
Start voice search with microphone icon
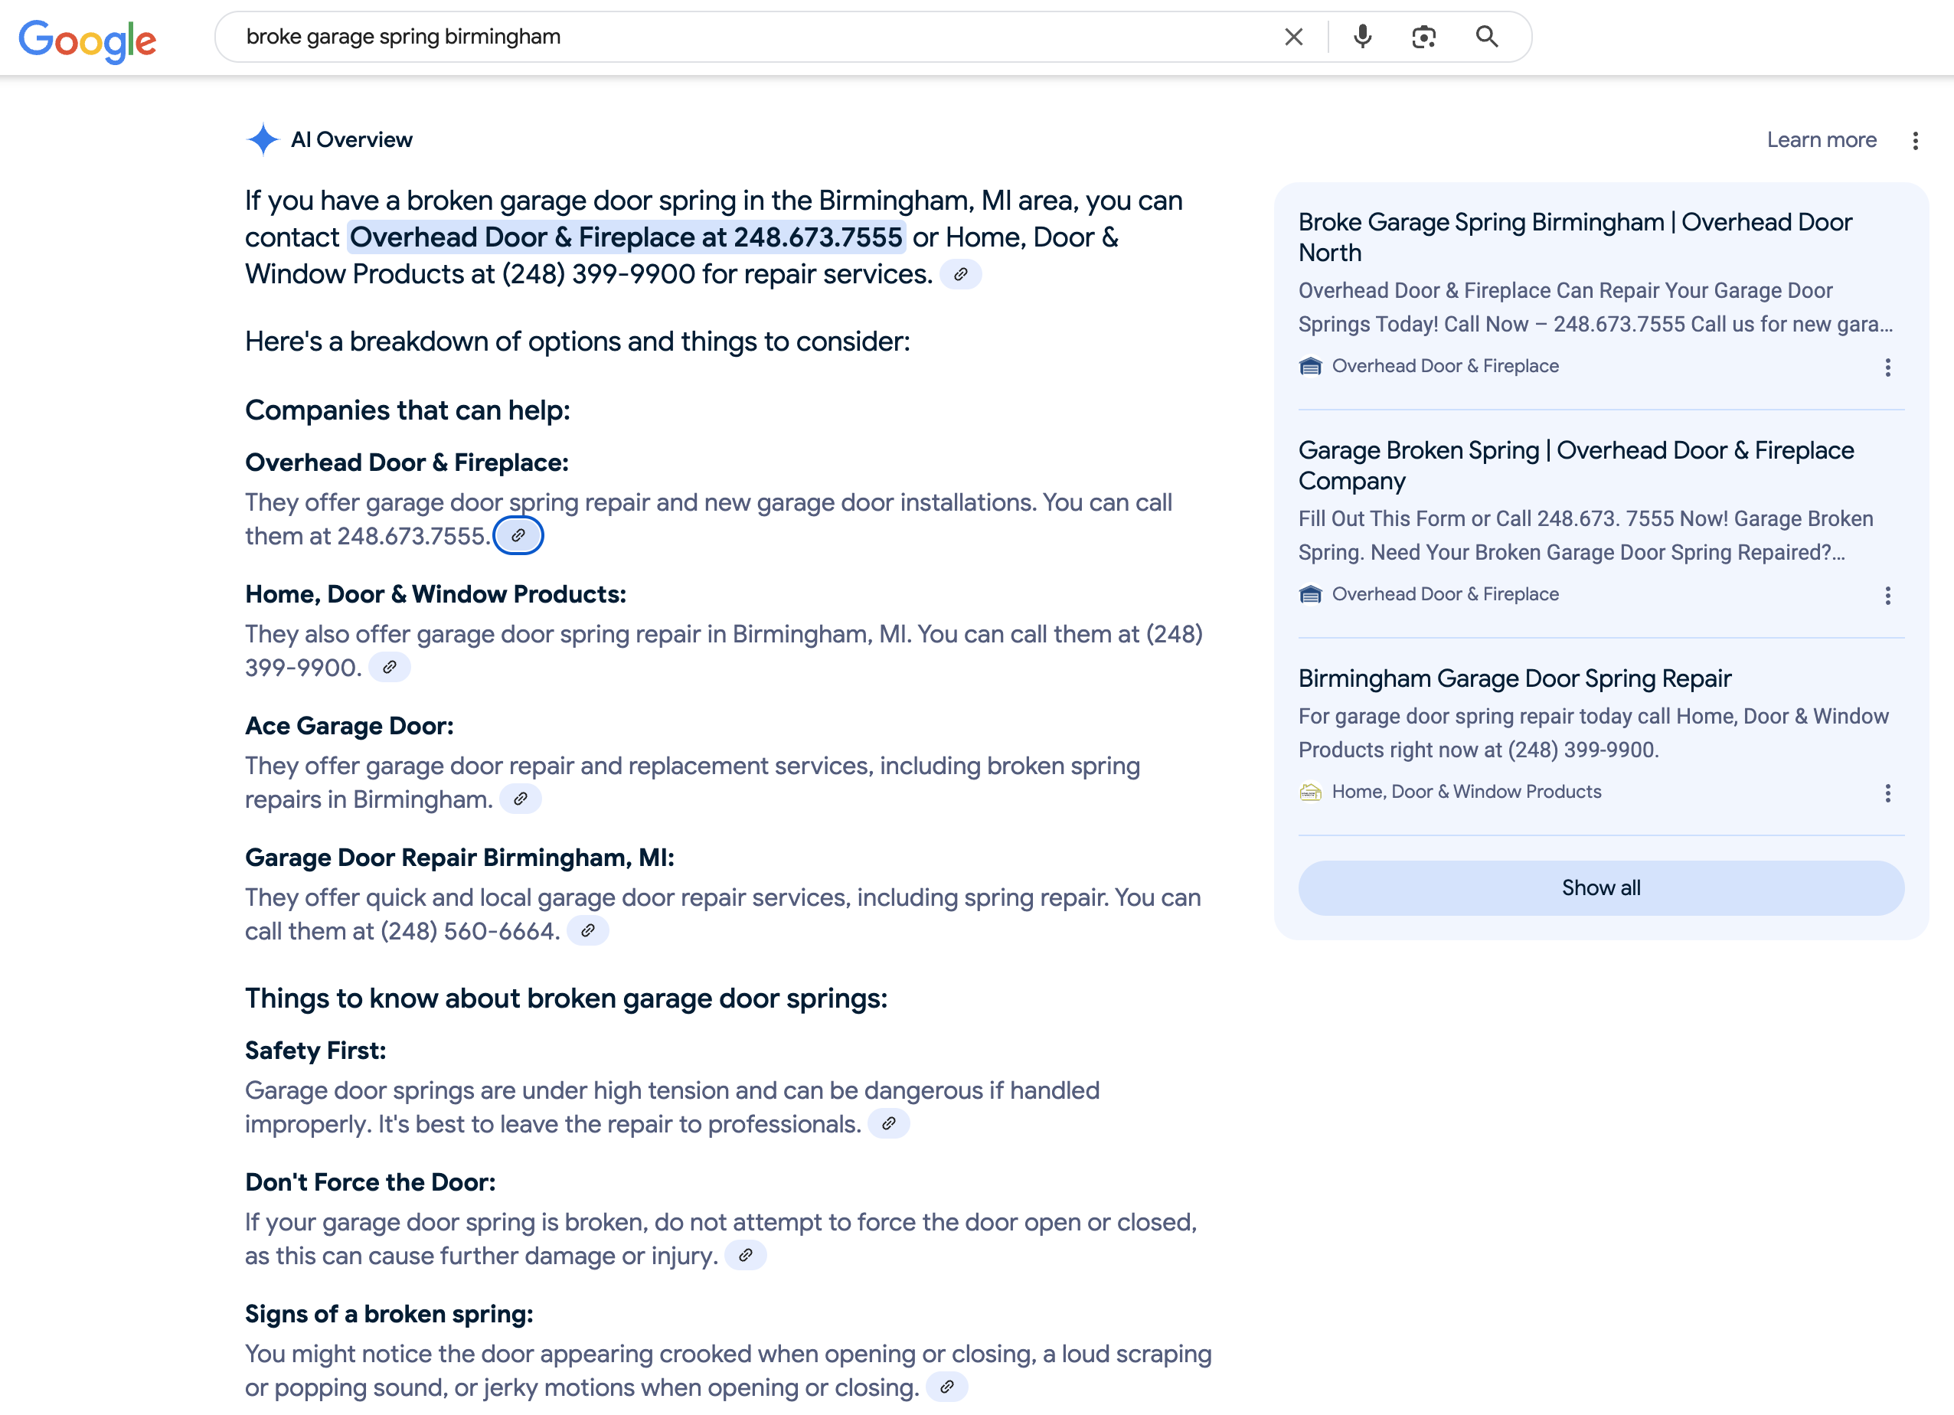1362,37
